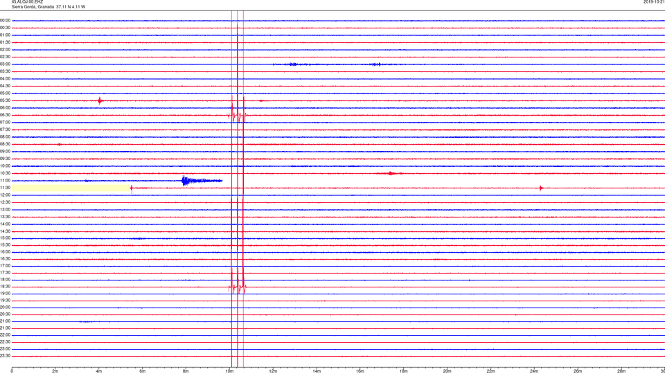Click the red spike on 11:30 trace near 24m

(541, 188)
